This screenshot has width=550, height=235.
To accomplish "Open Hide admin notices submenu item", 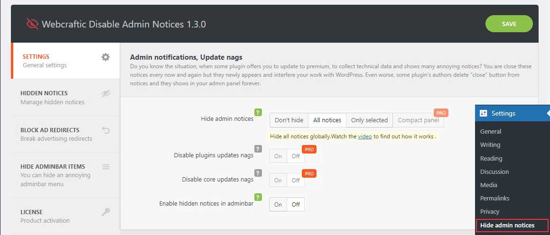I will (512, 226).
